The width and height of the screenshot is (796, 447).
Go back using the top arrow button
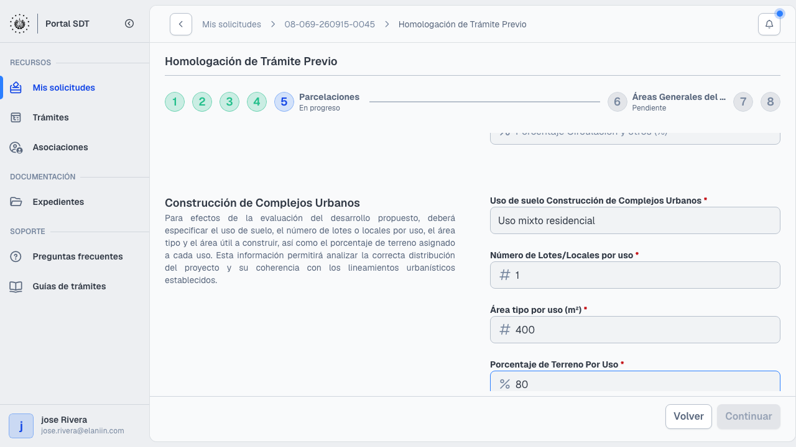pos(181,24)
